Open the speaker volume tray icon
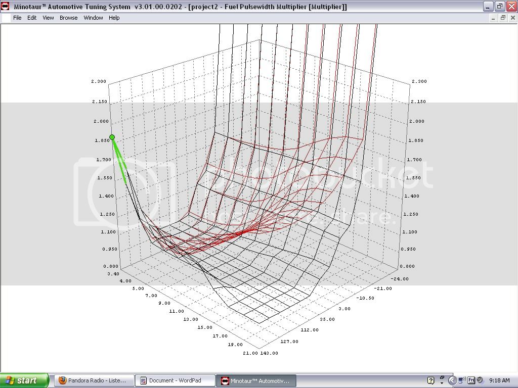 tap(480, 380)
